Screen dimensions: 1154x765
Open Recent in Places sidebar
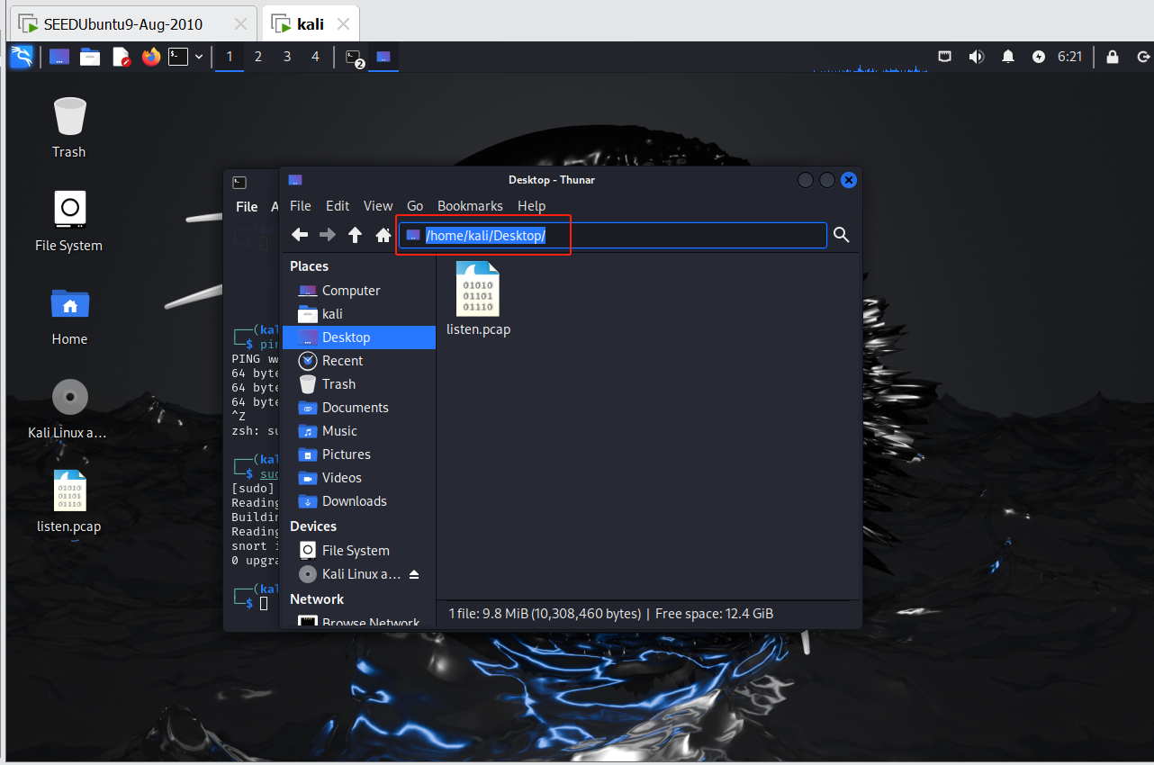point(359,361)
